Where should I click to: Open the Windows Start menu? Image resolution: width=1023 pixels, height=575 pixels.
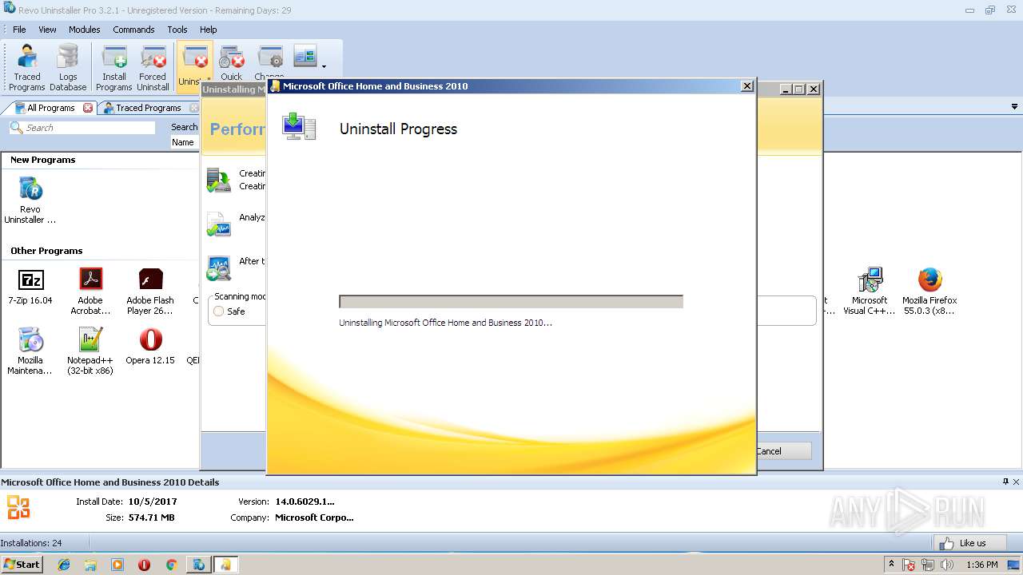22,565
